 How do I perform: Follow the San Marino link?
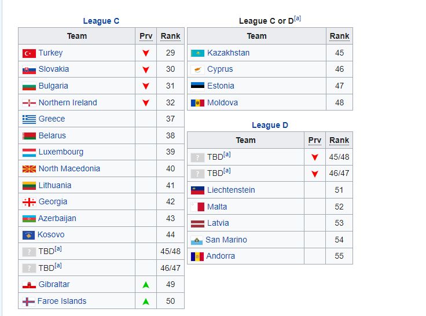[x=226, y=240]
